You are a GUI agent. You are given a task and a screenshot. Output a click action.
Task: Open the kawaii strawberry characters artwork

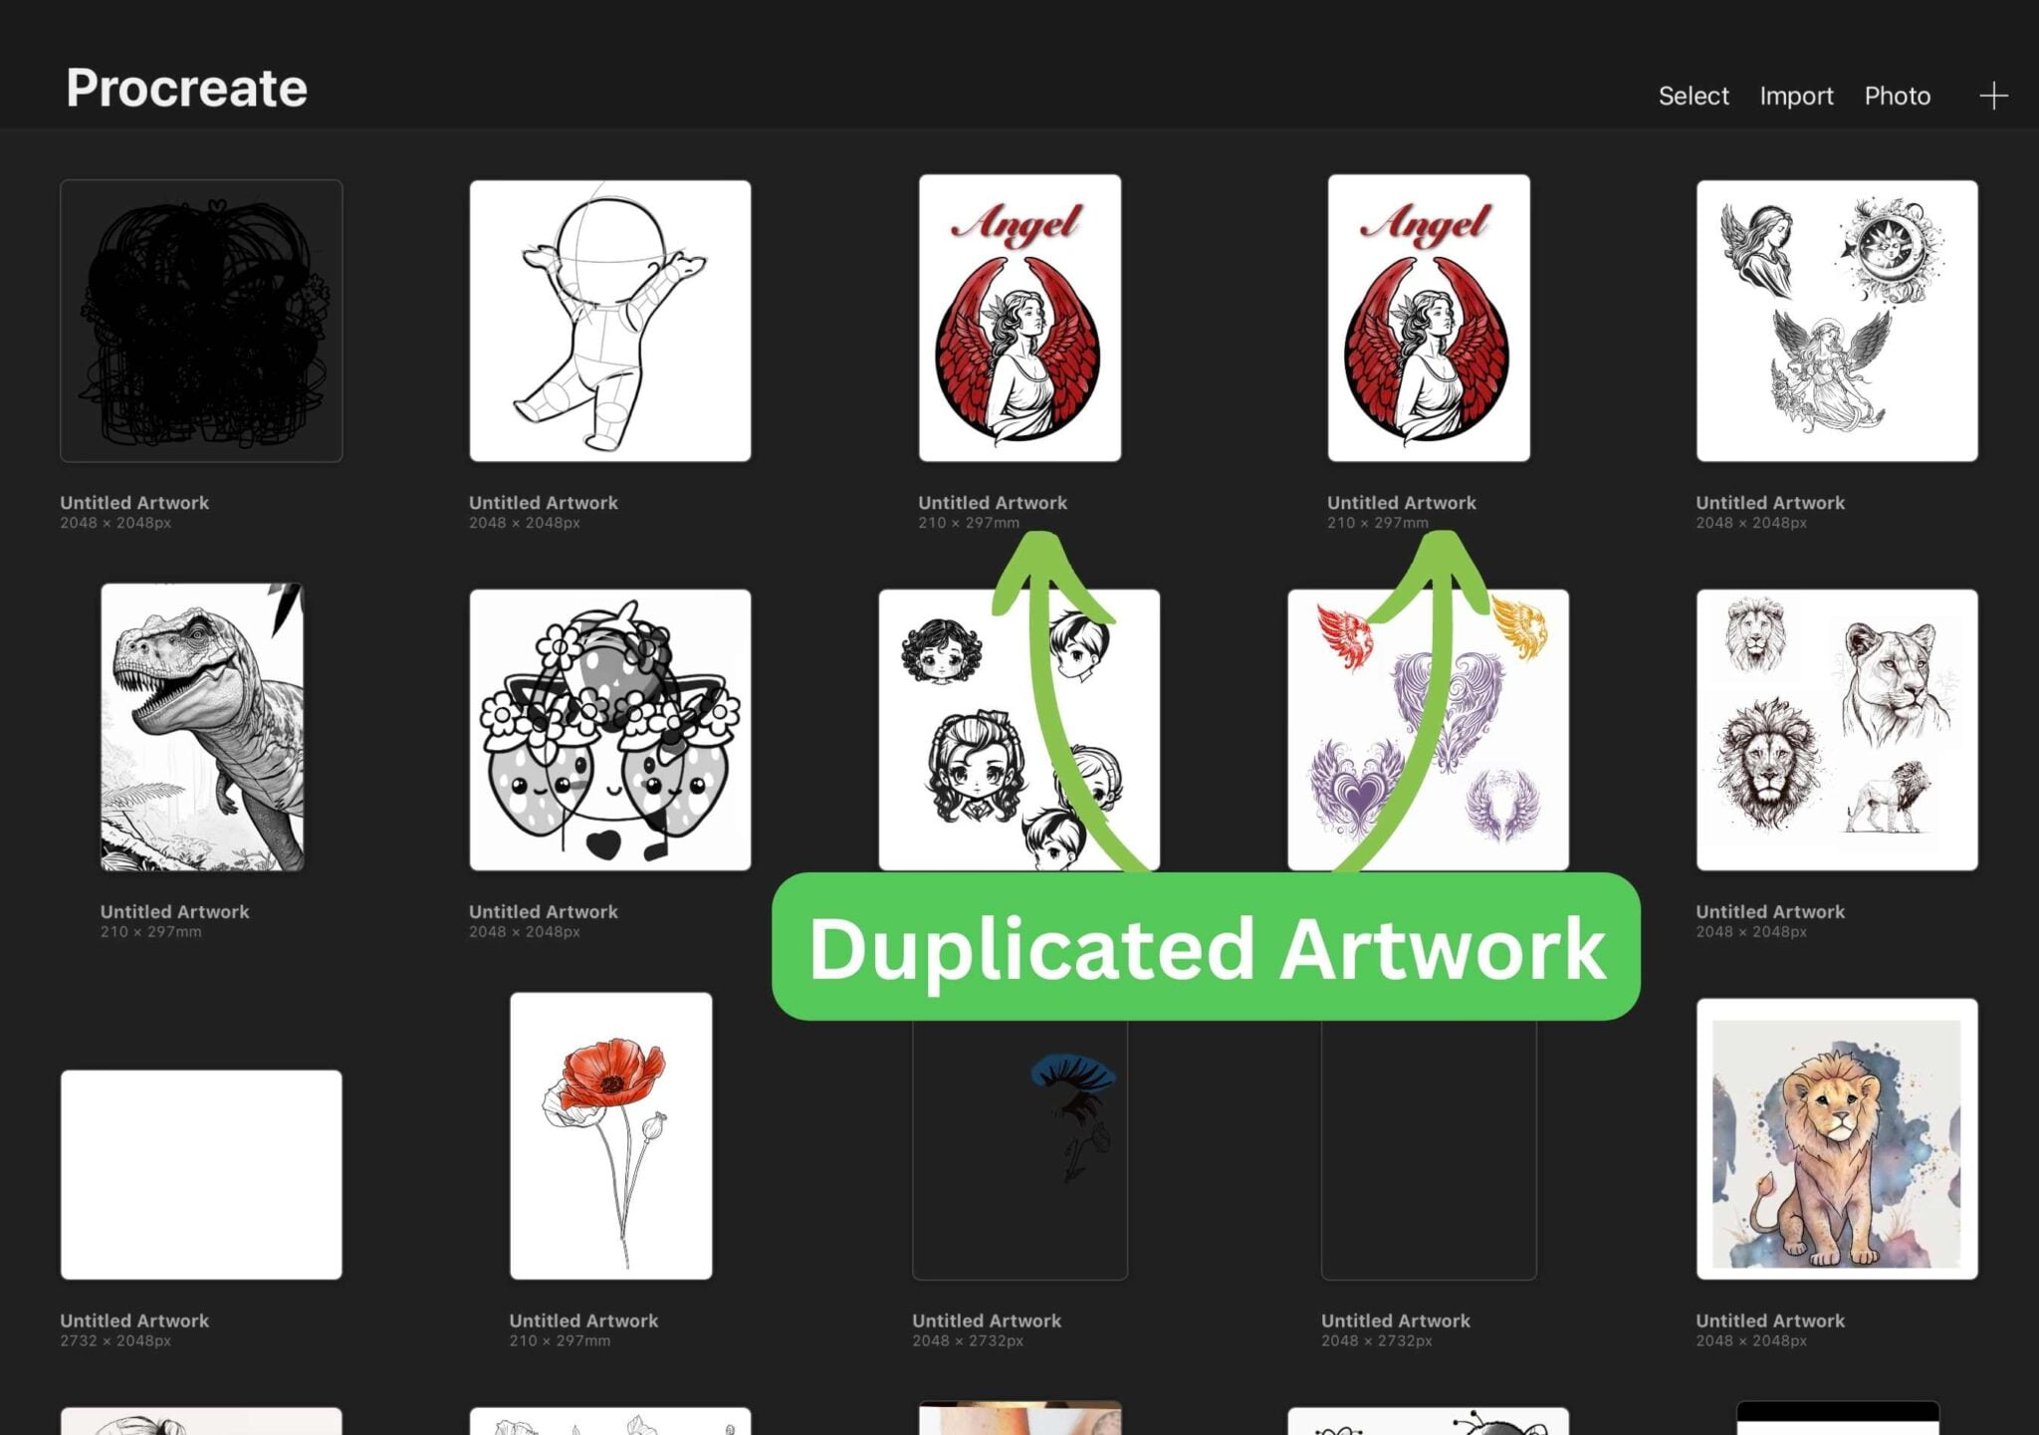pyautogui.click(x=610, y=729)
